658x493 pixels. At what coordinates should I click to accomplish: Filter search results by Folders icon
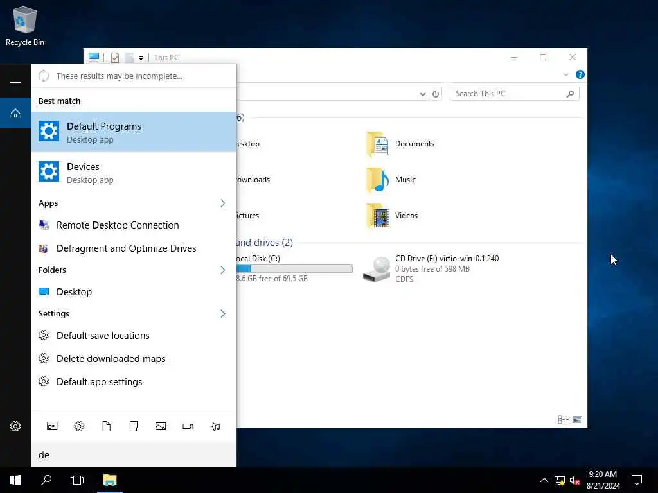(134, 426)
